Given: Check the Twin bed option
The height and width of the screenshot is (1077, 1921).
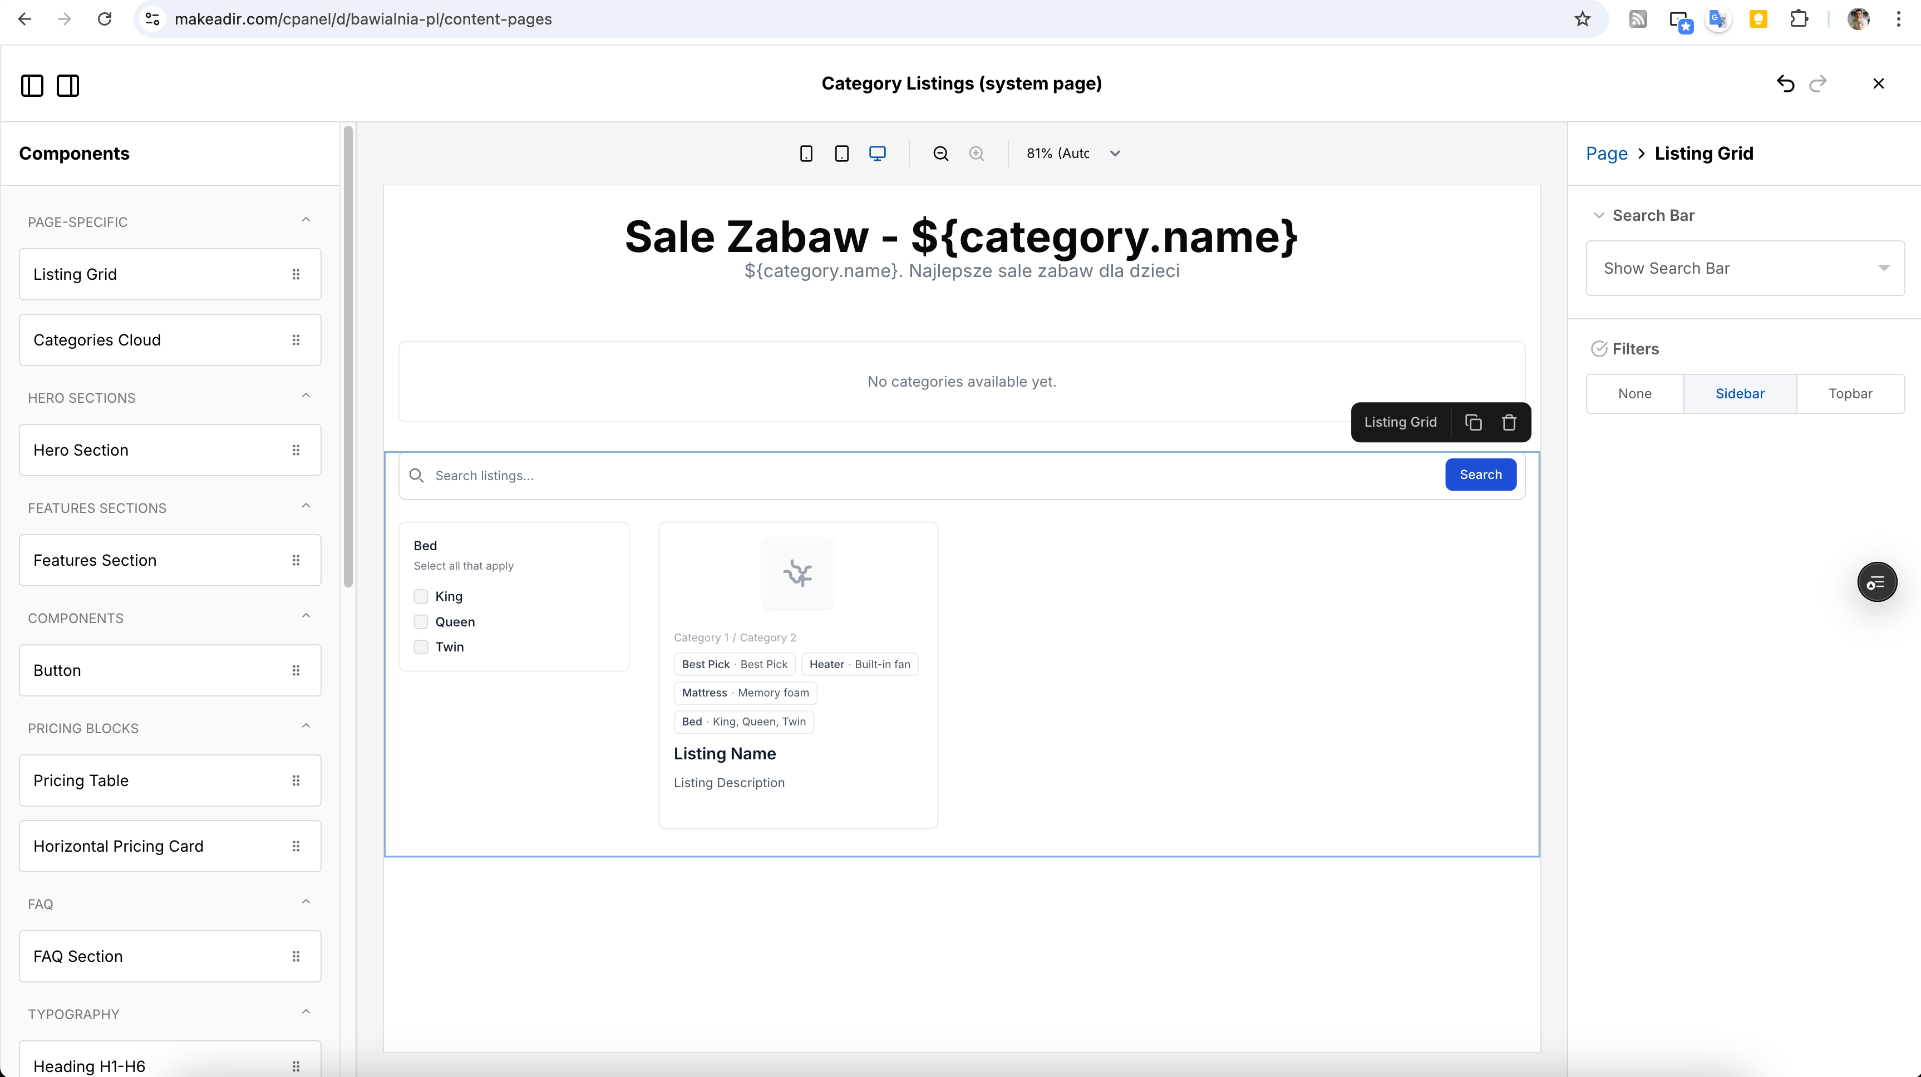Looking at the screenshot, I should 421,647.
